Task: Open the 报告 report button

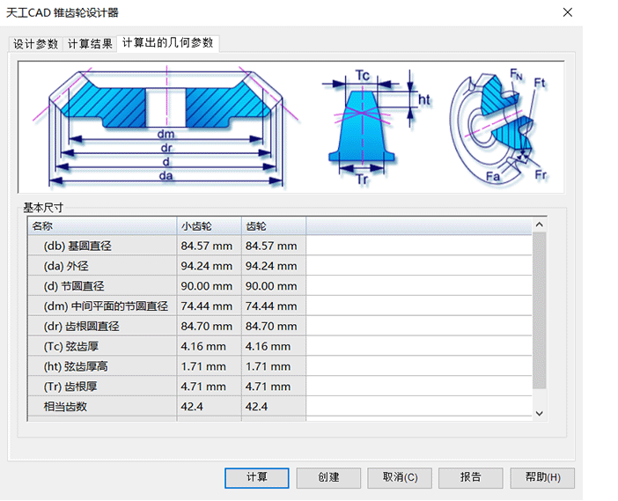Action: pyautogui.click(x=471, y=478)
